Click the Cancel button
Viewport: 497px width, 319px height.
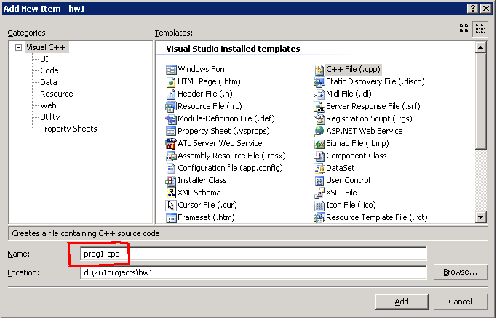tap(460, 302)
